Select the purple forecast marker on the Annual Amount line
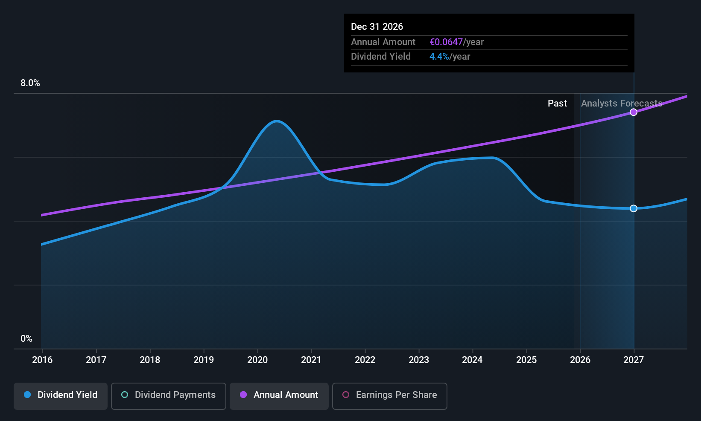Viewport: 701px width, 421px height. click(634, 112)
